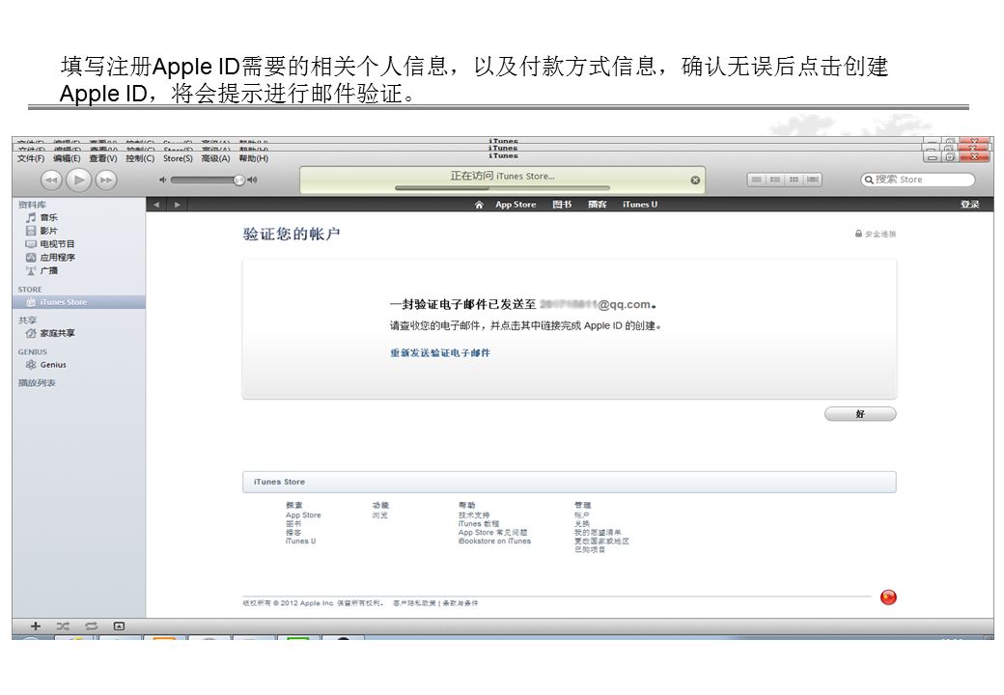Screen dimensions: 1004x695
Task: Click 兑换 footer link
Action: [x=581, y=524]
